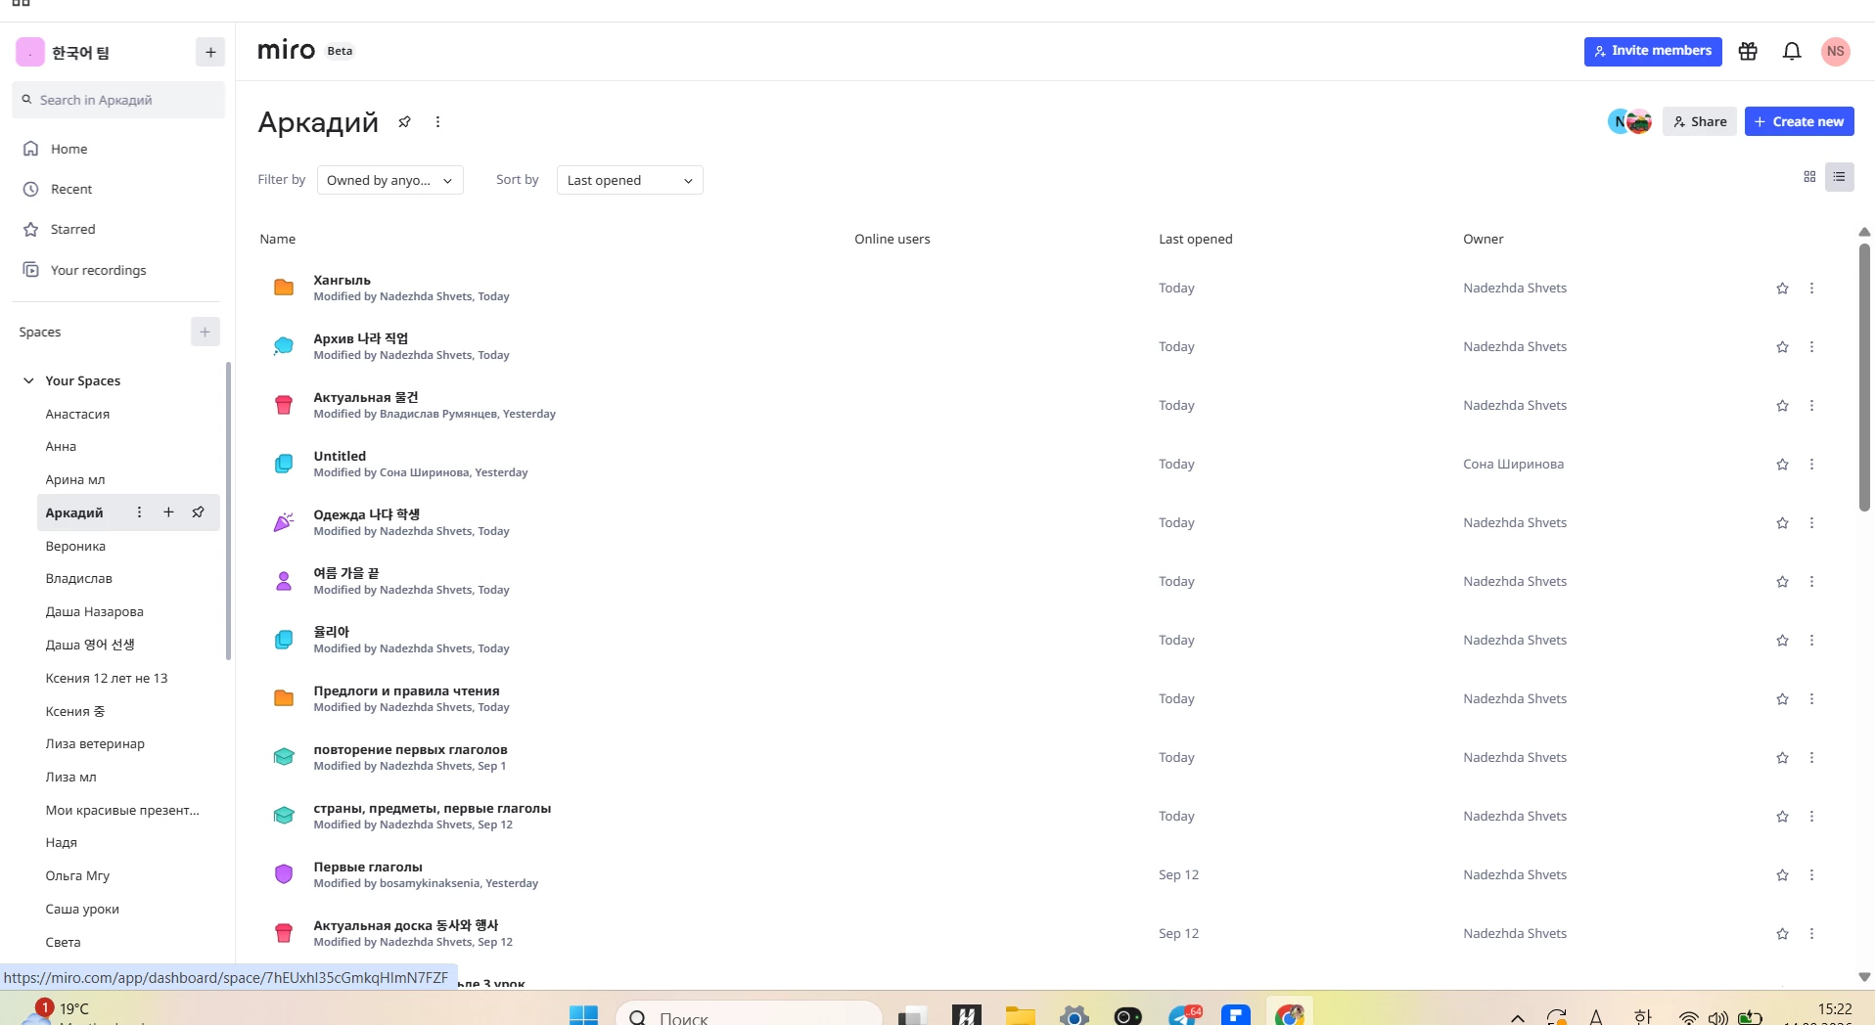Switch to grid view layout
Image resolution: width=1875 pixels, height=1025 pixels.
(x=1809, y=177)
